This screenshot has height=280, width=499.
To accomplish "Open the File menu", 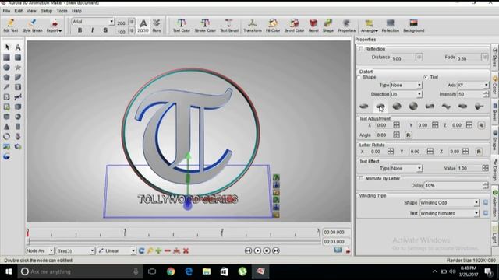I will pyautogui.click(x=6, y=11).
